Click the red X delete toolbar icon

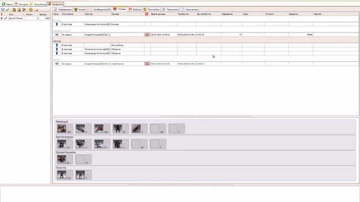[x=24, y=10]
